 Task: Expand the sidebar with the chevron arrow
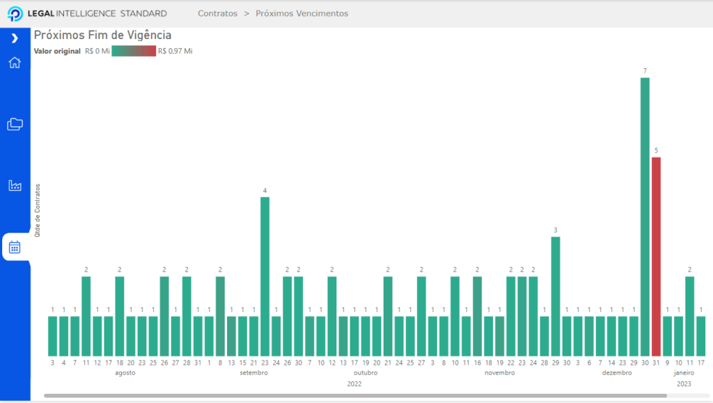click(15, 38)
